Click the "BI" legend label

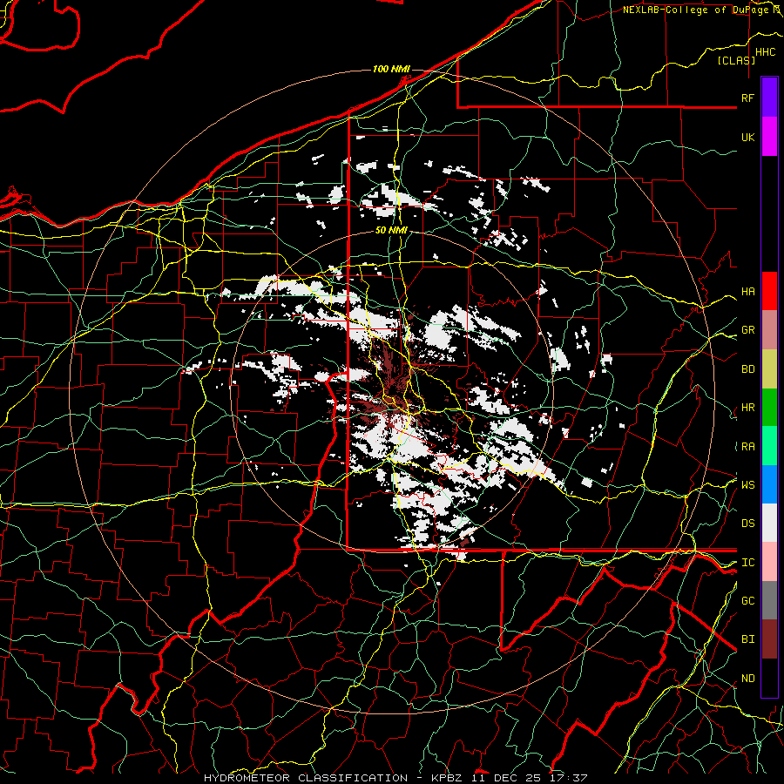[x=747, y=639]
